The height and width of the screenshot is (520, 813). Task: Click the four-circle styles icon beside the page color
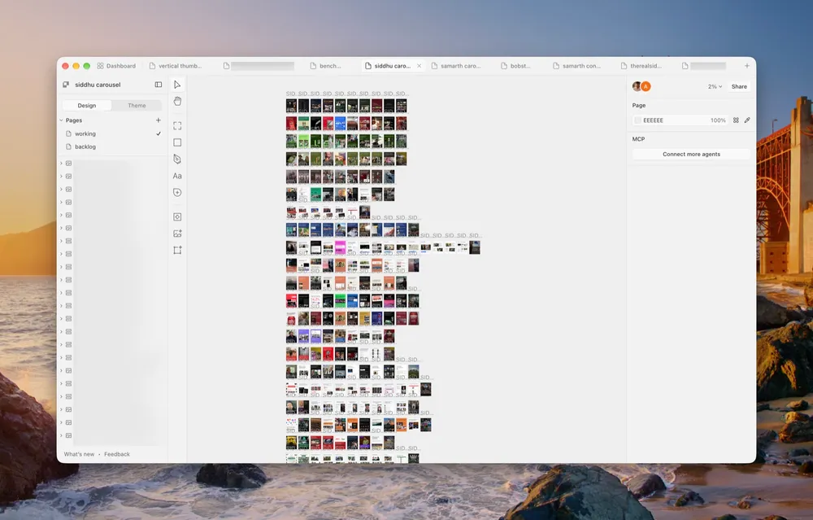736,120
